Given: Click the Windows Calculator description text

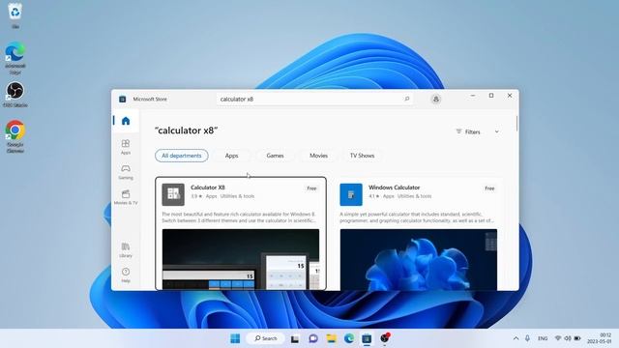Looking at the screenshot, I should click(x=417, y=217).
